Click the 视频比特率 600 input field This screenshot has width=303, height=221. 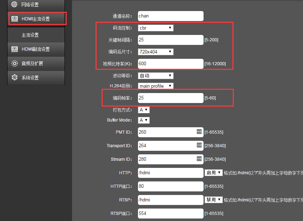pos(170,64)
